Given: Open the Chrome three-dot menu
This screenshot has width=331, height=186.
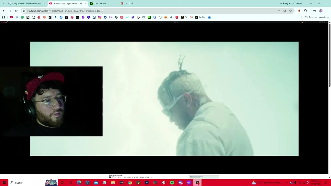Looking at the screenshot, I should (x=327, y=11).
